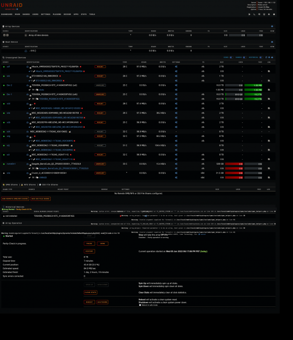The height and width of the screenshot is (340, 293).
Task: Switch to the Docker tab
Action: pos(67,15)
